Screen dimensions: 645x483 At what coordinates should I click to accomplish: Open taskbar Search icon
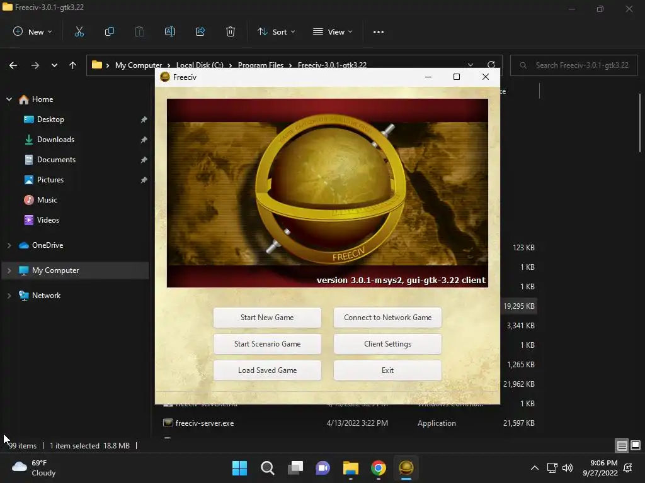pyautogui.click(x=267, y=468)
